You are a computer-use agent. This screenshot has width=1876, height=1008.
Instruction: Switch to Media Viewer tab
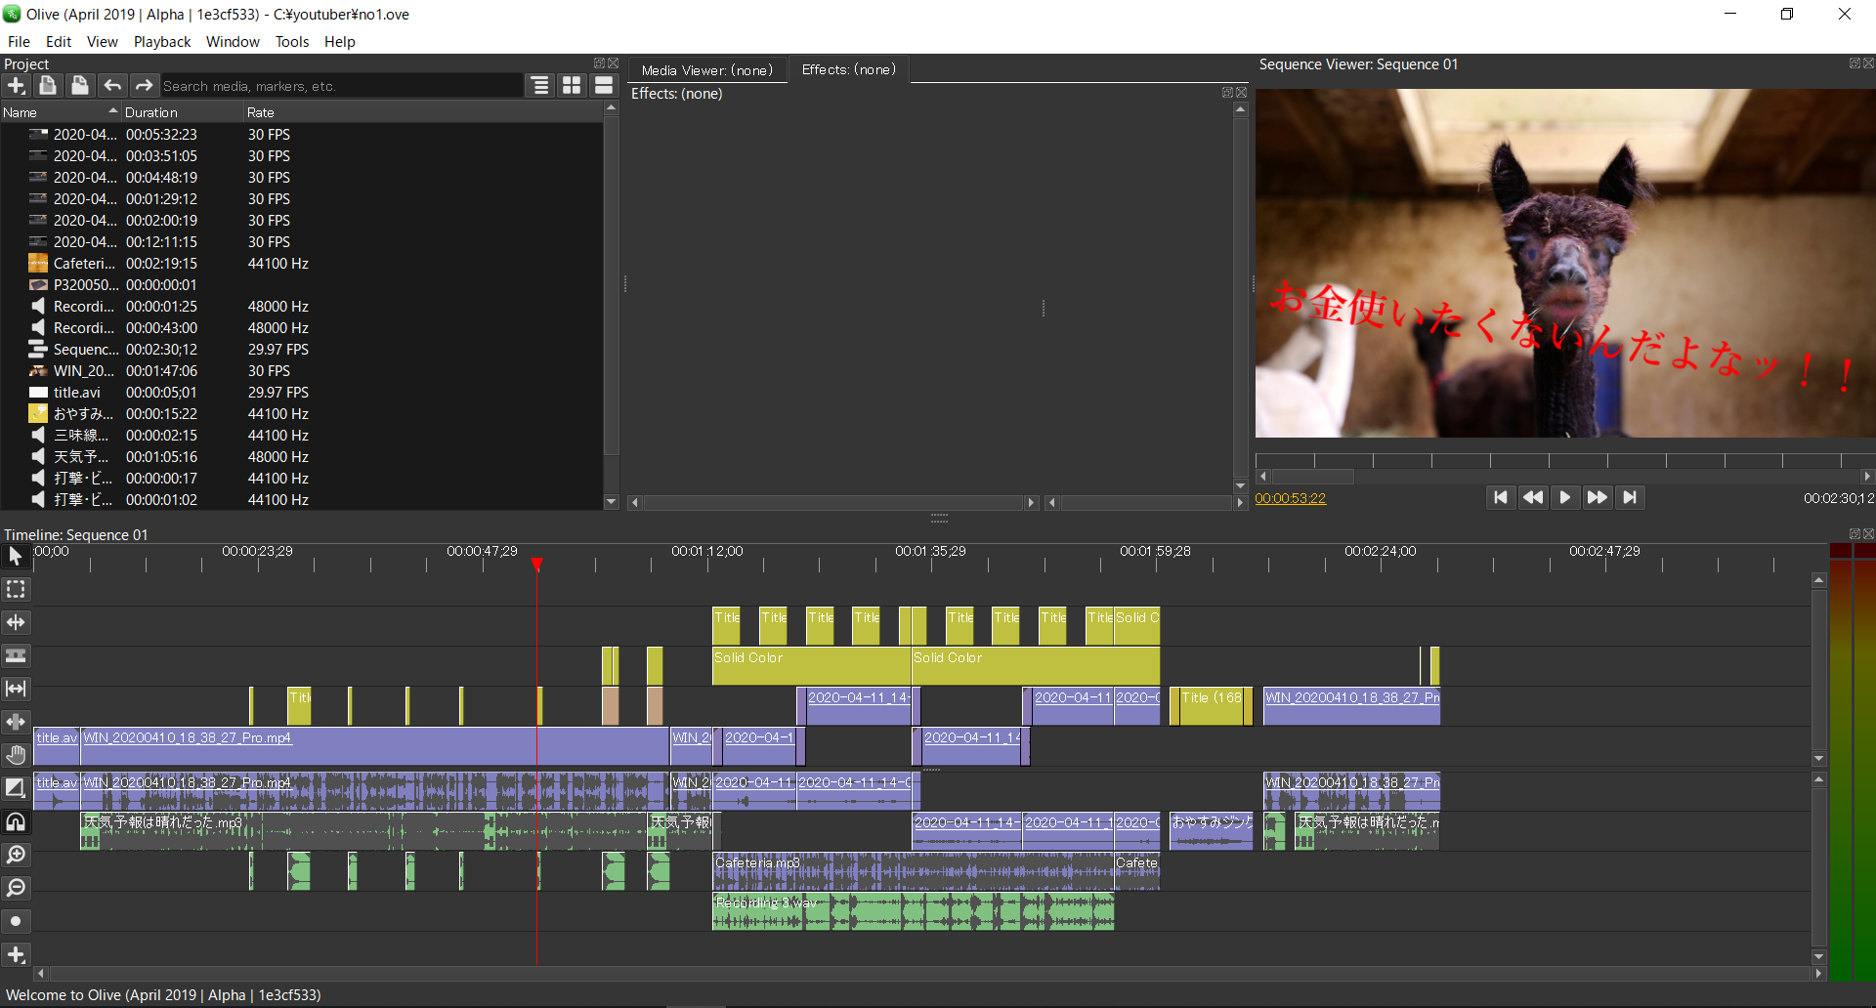(706, 70)
